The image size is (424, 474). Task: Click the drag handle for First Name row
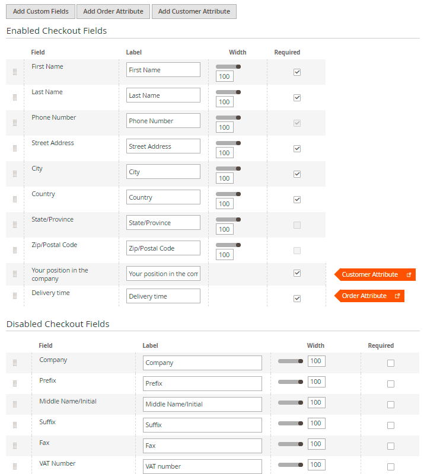[15, 72]
